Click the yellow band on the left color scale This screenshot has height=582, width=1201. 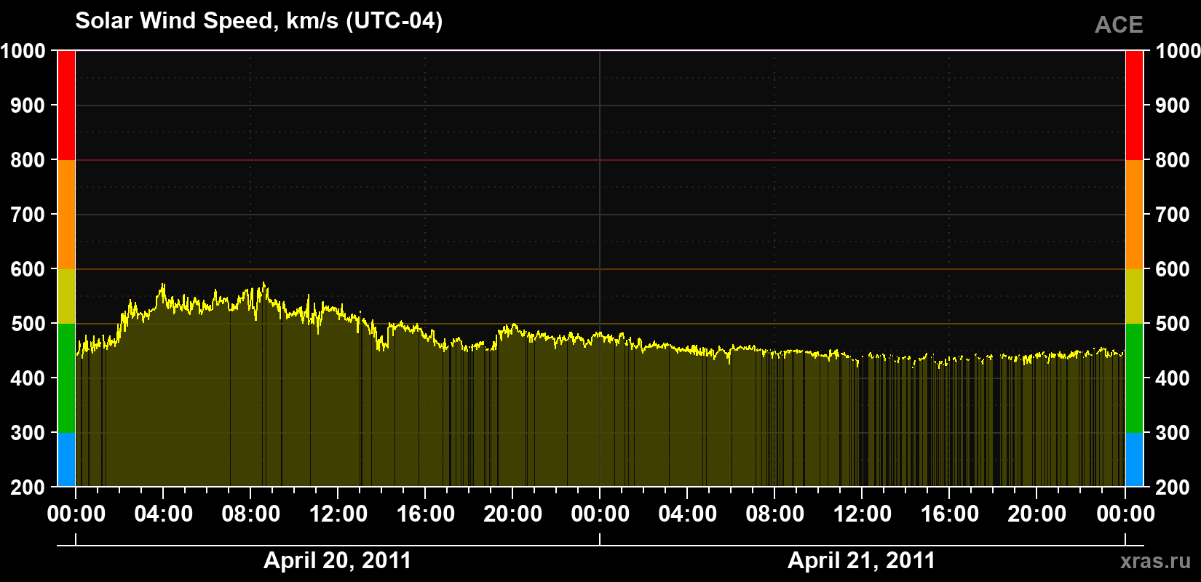(66, 296)
